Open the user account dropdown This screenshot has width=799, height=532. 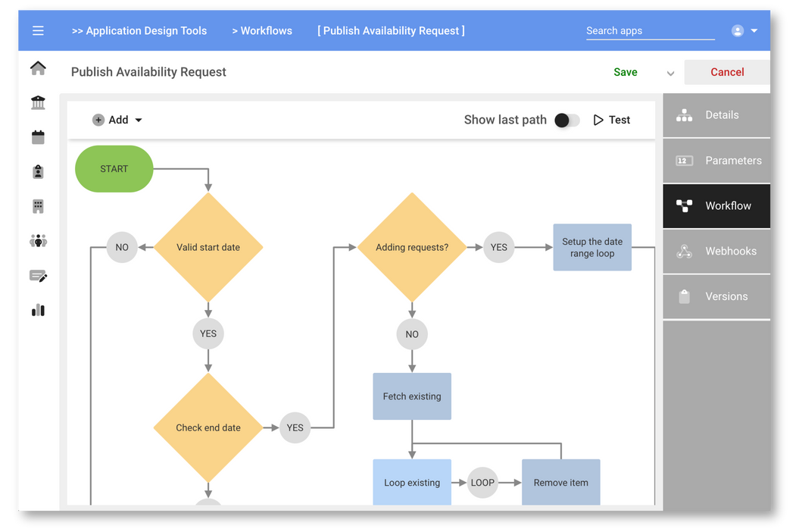point(744,31)
